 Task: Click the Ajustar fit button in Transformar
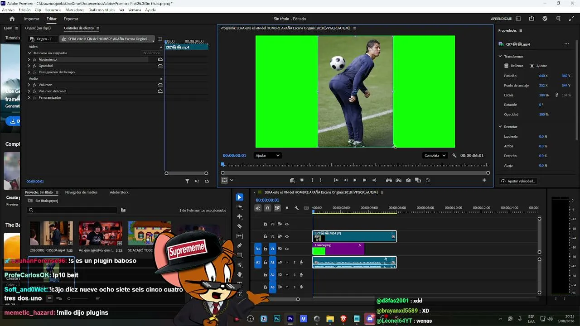(x=538, y=66)
